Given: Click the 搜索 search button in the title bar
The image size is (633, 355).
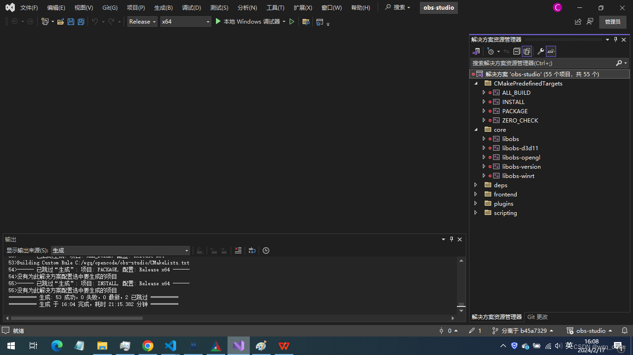Looking at the screenshot, I should click(398, 8).
